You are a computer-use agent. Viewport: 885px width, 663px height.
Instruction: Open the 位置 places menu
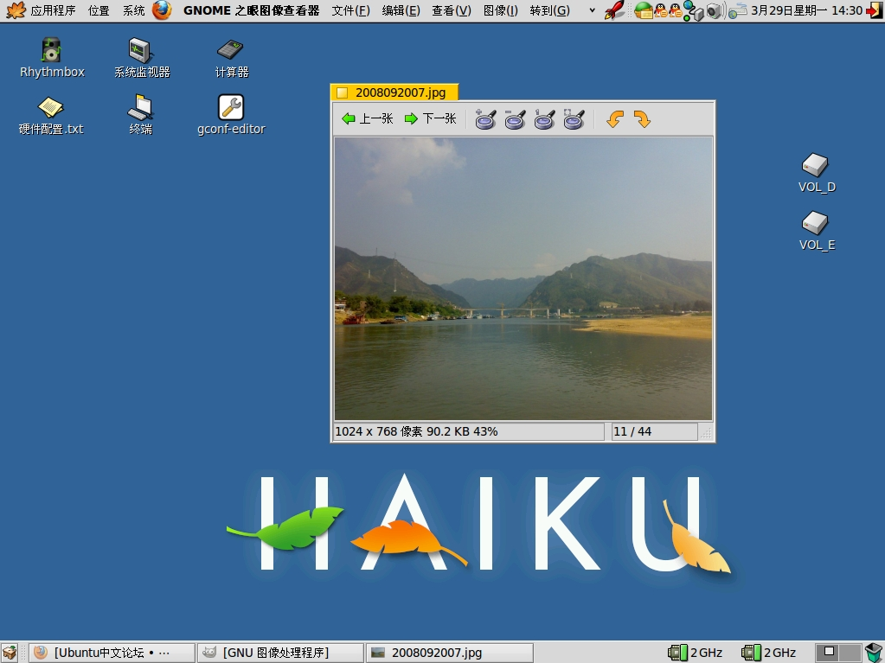pyautogui.click(x=99, y=10)
